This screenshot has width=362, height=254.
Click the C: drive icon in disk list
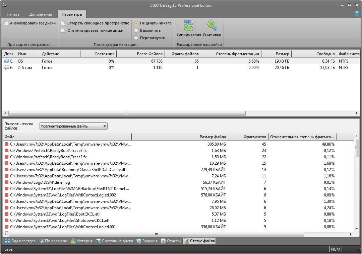(6, 61)
